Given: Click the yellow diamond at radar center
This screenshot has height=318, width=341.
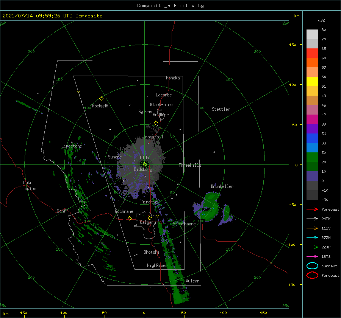Looking at the screenshot, I should 145,164.
